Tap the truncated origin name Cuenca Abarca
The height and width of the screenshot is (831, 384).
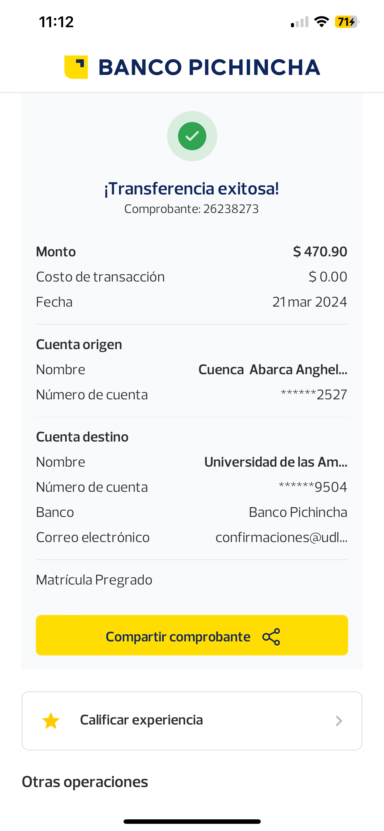point(272,370)
